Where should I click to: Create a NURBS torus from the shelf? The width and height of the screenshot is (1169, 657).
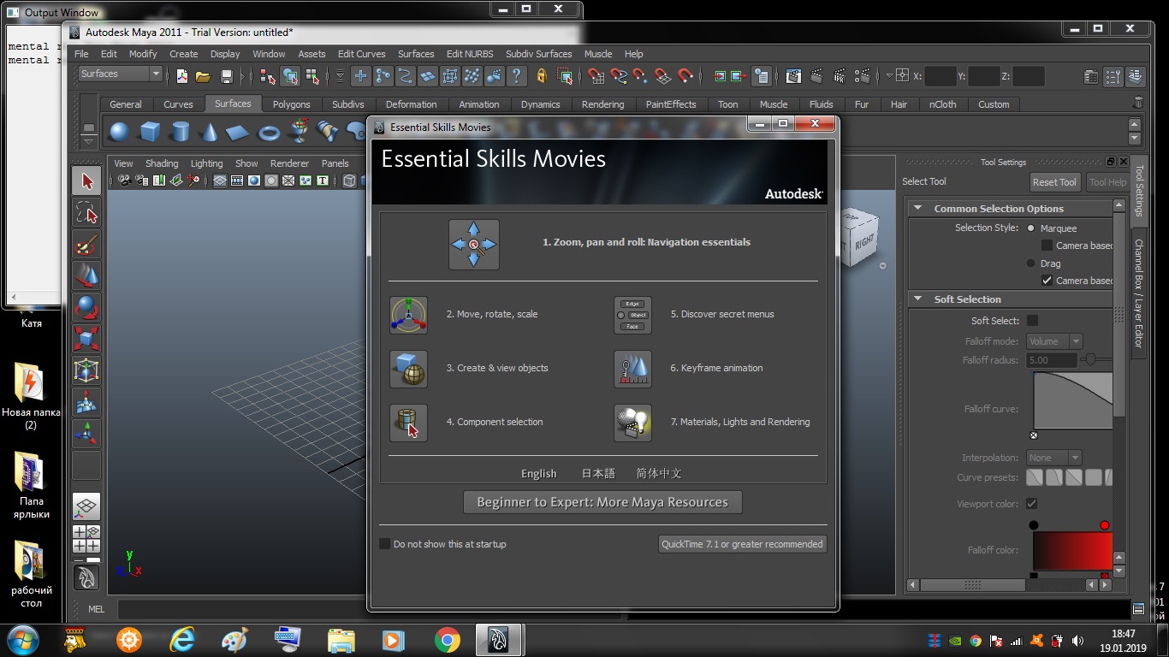tap(270, 132)
